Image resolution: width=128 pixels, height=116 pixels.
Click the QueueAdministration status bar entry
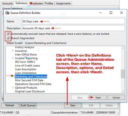pos(64,113)
